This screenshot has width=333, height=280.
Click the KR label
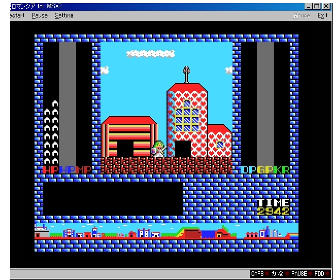pos(281,170)
